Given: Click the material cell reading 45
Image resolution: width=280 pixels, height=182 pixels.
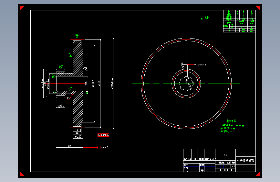Looking at the screenshot, I should (x=225, y=155).
